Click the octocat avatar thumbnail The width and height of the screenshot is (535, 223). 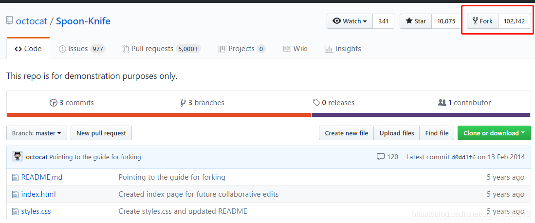point(18,156)
